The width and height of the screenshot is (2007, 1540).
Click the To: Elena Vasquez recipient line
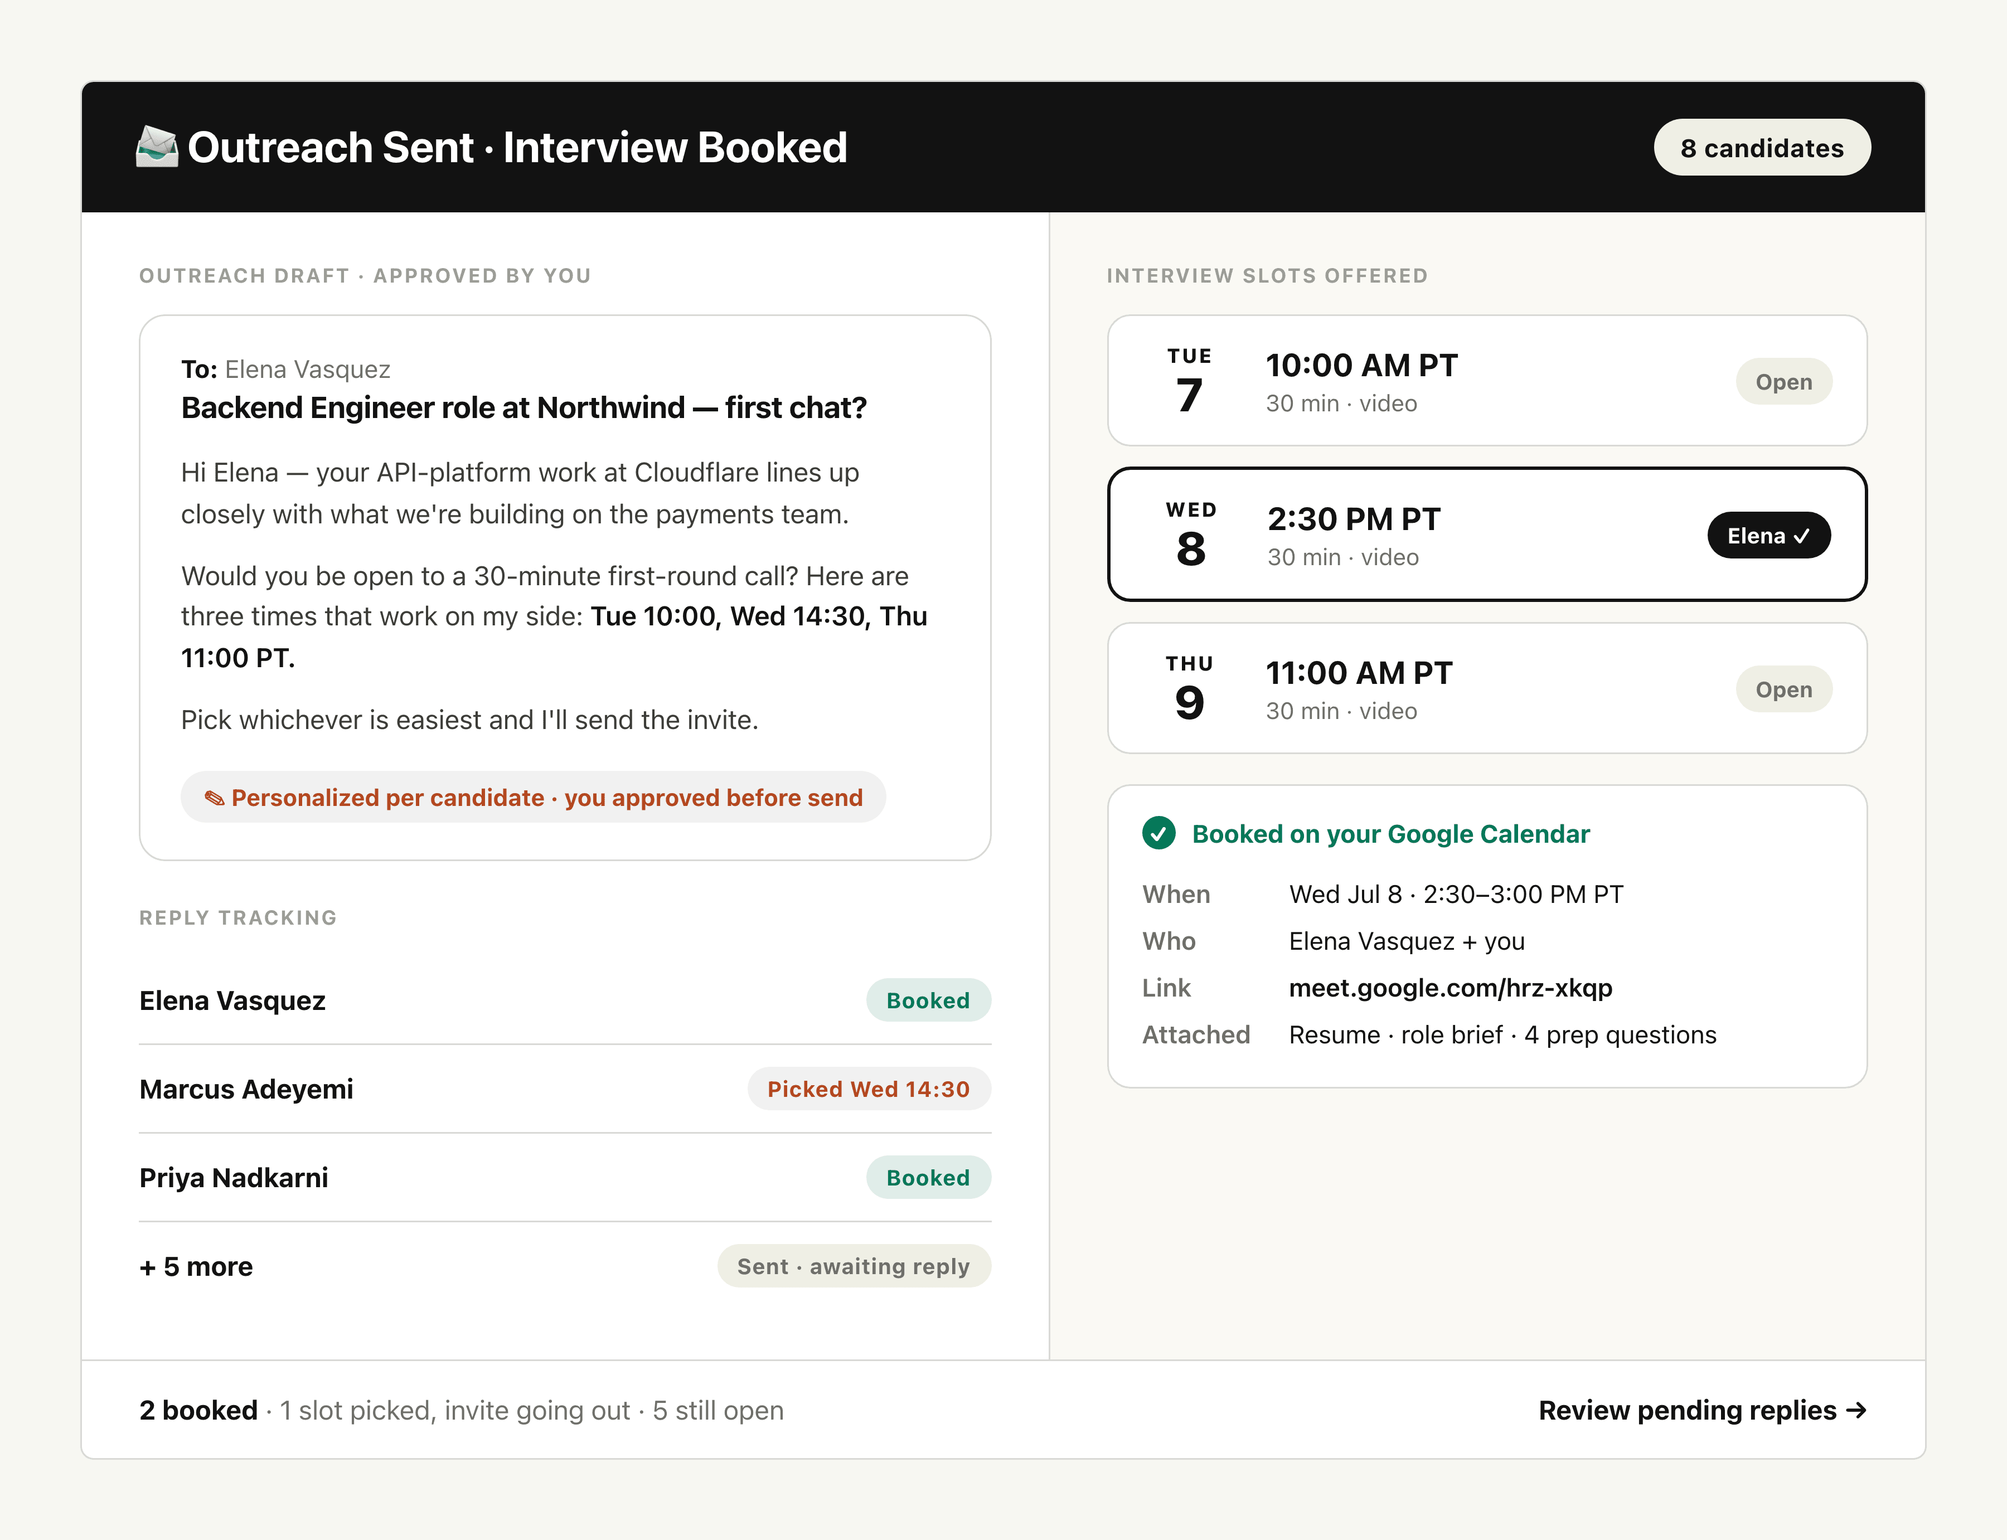point(285,368)
